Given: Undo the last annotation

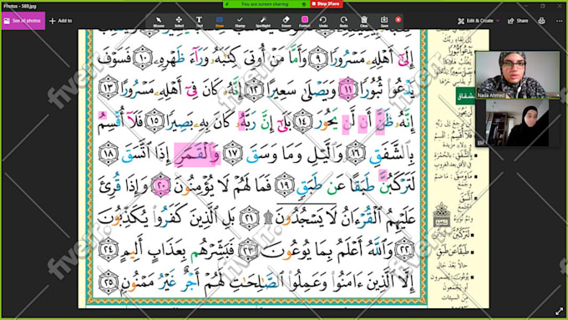Looking at the screenshot, I should (323, 22).
